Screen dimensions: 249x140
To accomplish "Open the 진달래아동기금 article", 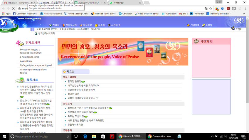I will coord(75,125).
